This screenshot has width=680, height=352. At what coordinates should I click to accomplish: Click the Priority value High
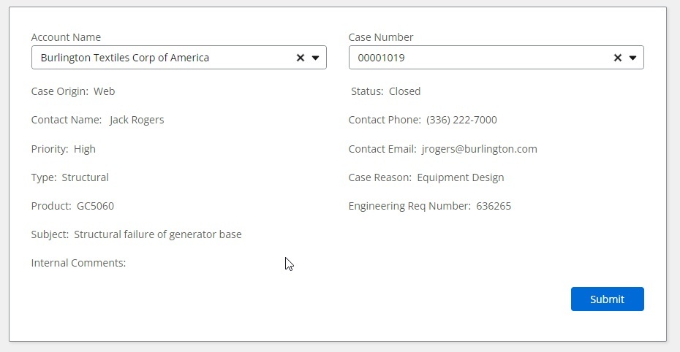click(85, 149)
